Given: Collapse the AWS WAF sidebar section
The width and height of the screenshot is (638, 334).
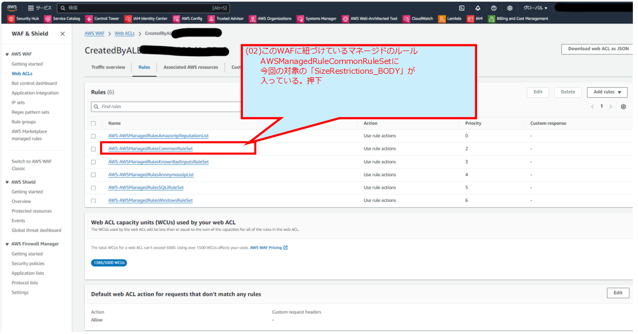Looking at the screenshot, I should [x=7, y=54].
